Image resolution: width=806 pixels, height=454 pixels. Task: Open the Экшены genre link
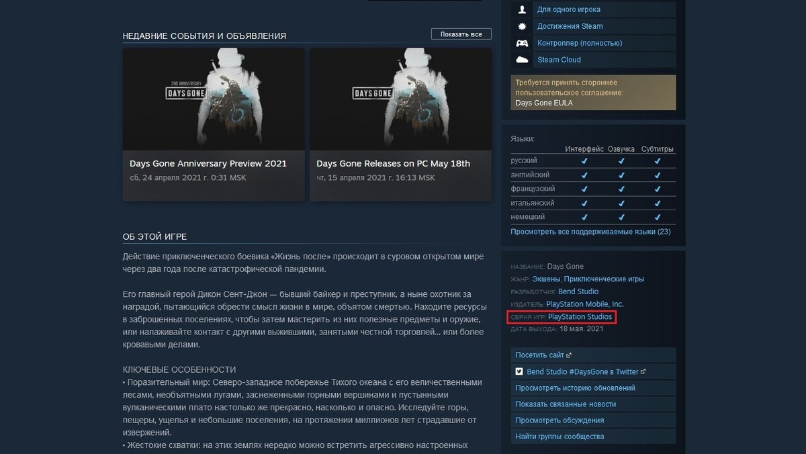coord(546,279)
